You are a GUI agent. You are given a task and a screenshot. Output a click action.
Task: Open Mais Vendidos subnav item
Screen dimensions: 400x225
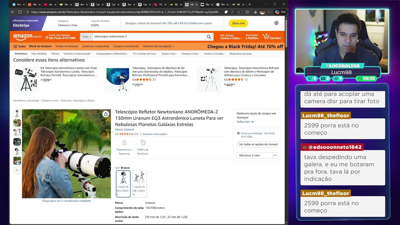coord(39,54)
